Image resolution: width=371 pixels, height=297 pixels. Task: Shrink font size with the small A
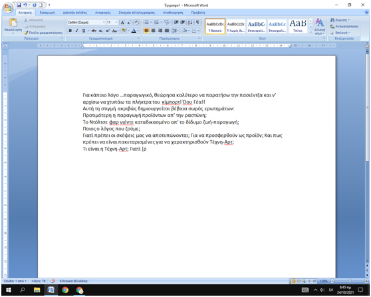pos(129,23)
